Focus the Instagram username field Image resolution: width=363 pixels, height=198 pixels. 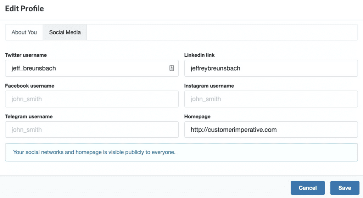[x=271, y=99]
